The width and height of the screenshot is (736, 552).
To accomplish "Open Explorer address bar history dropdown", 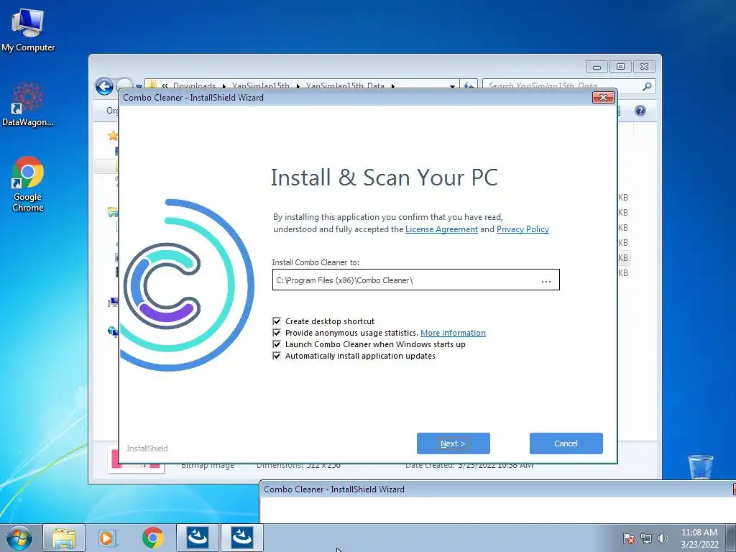I will click(x=452, y=86).
